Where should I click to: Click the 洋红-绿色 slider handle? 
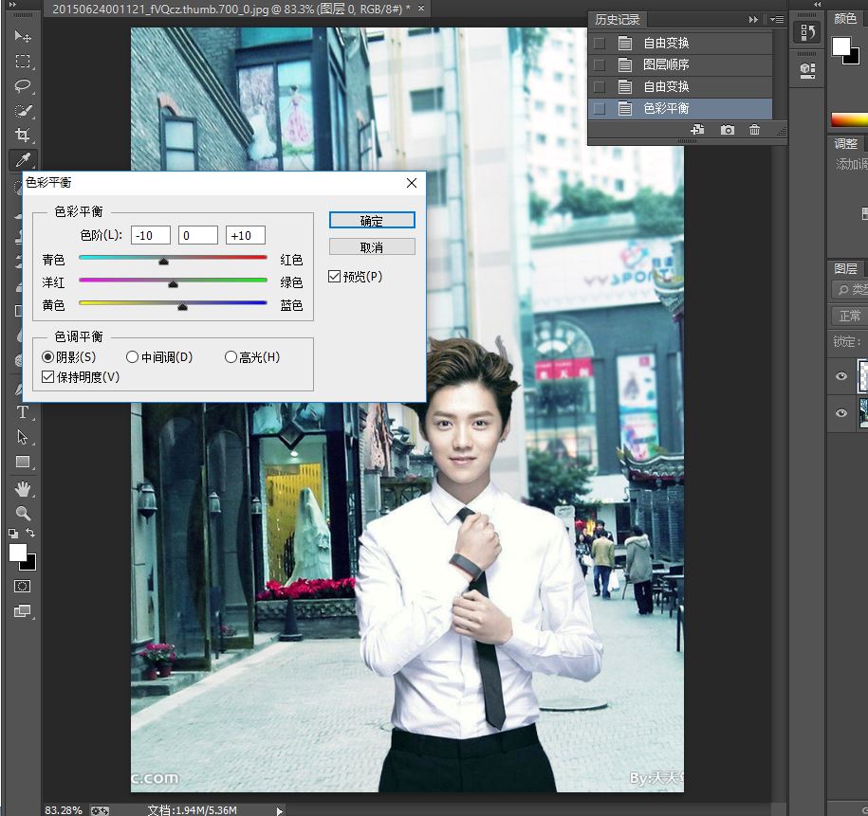pos(173,283)
